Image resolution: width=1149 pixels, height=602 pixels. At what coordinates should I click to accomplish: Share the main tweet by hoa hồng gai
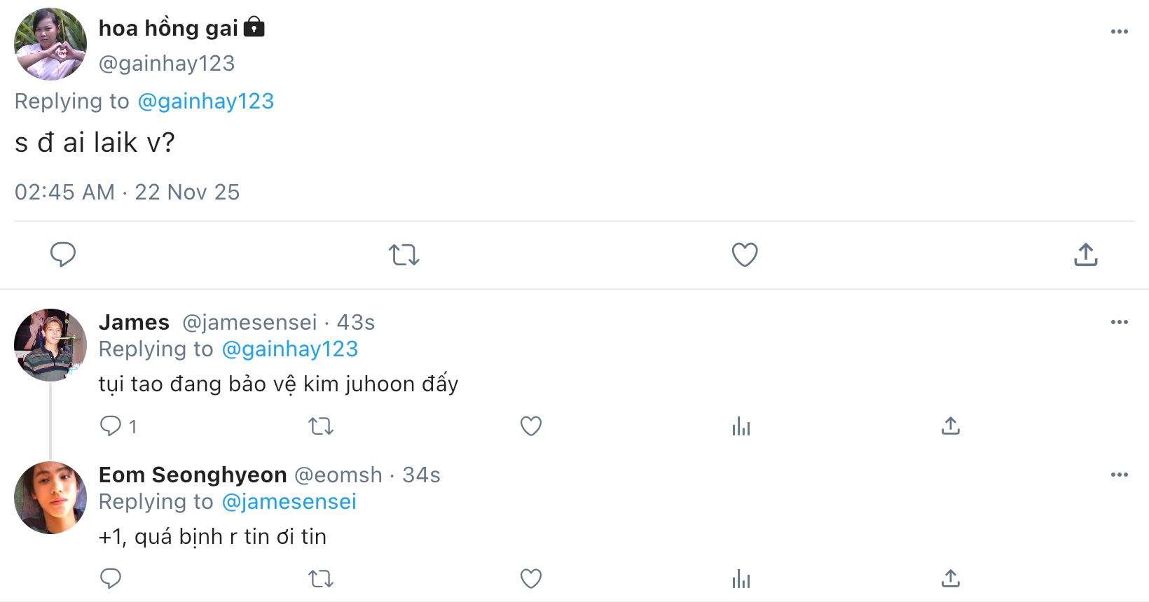click(1085, 254)
